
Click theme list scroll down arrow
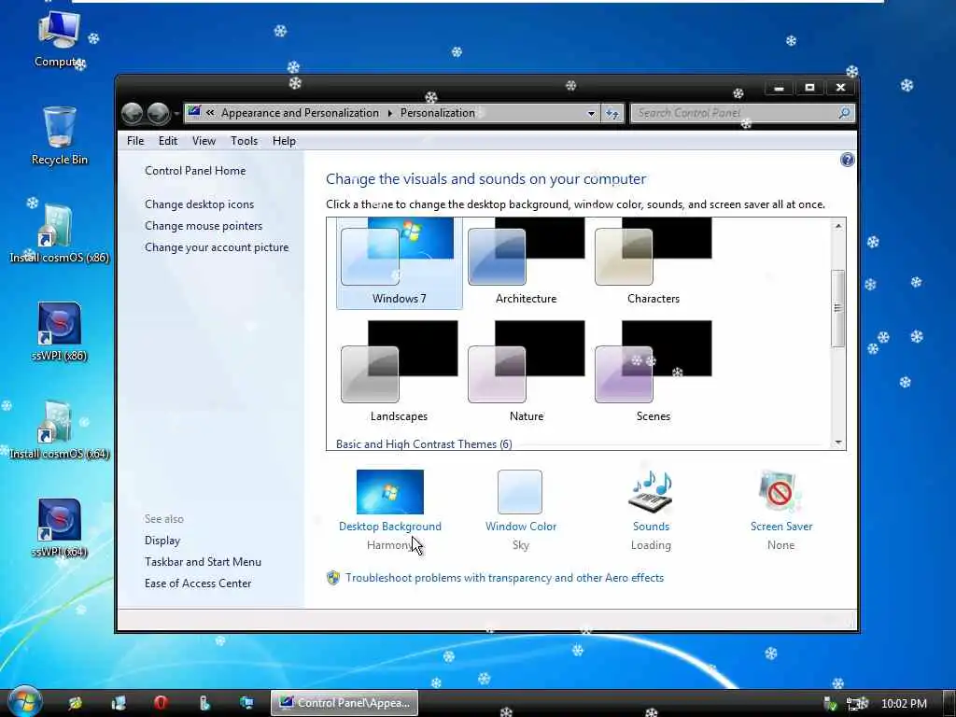tap(838, 443)
